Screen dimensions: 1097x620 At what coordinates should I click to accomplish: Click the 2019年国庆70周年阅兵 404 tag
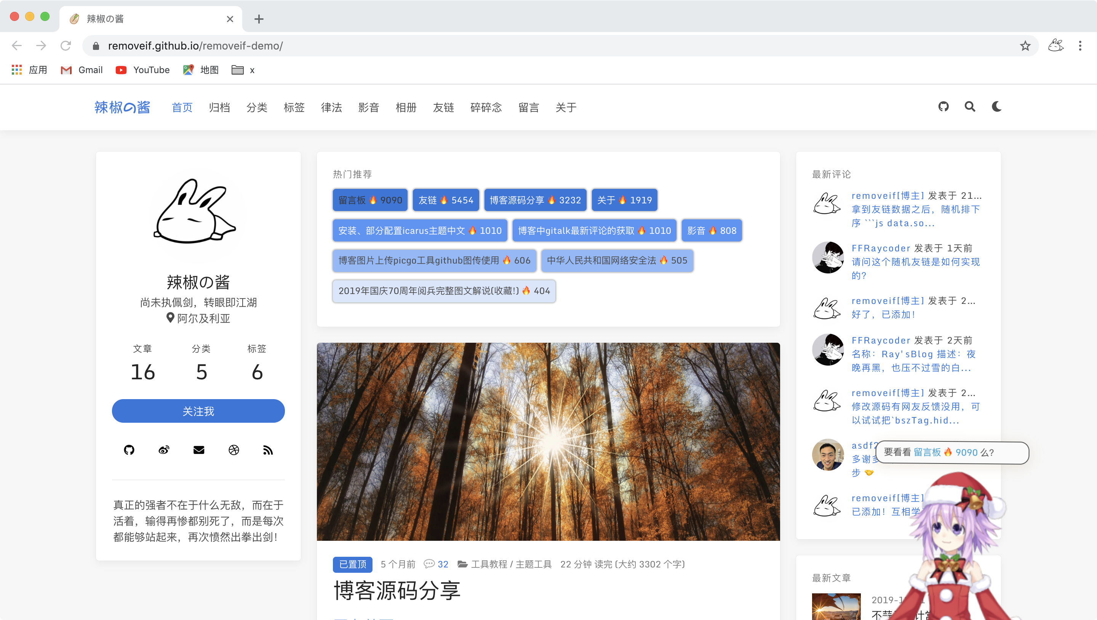(444, 291)
